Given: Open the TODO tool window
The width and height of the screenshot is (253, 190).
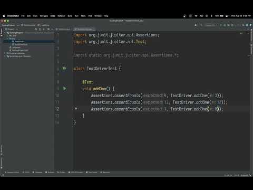Looking at the screenshot, I should click(x=26, y=172).
